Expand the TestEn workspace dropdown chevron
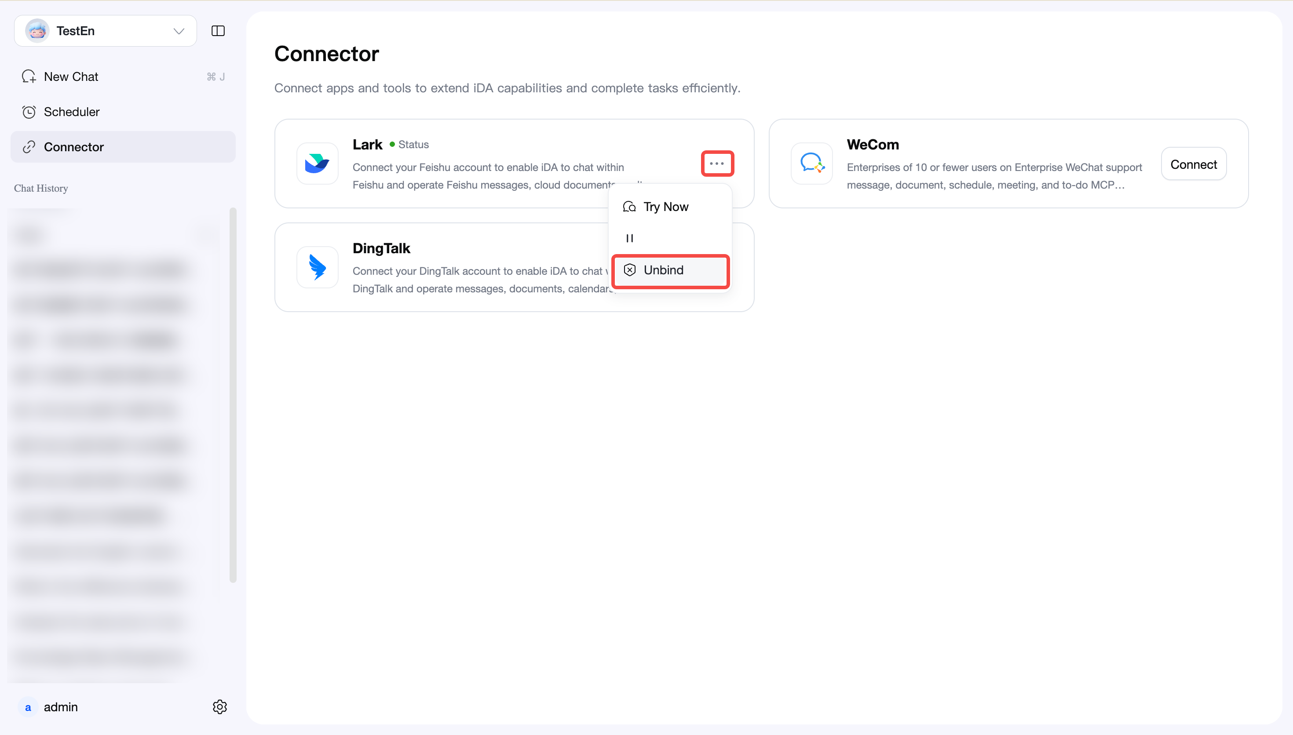This screenshot has width=1293, height=735. pyautogui.click(x=179, y=31)
